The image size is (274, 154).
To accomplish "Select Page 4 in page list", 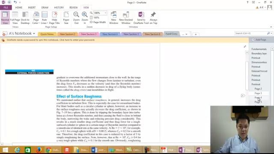I will pos(258,98).
